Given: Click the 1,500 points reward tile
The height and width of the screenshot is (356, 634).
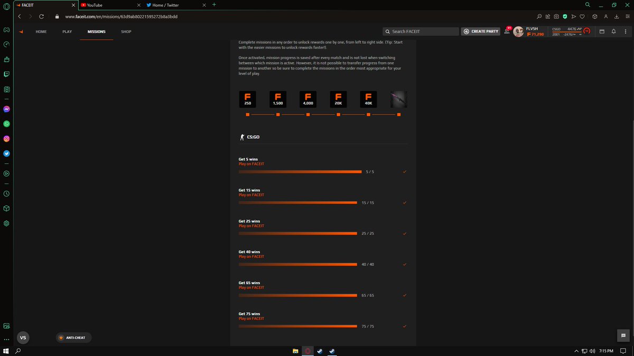Looking at the screenshot, I should coord(278,99).
